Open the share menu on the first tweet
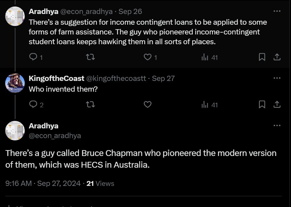Viewport: 291px width, 207px height. tap(277, 57)
